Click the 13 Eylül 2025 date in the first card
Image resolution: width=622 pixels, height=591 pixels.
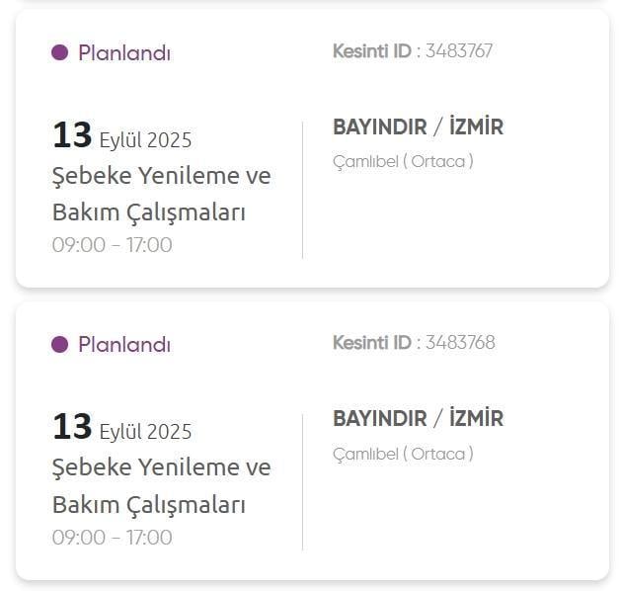click(122, 136)
